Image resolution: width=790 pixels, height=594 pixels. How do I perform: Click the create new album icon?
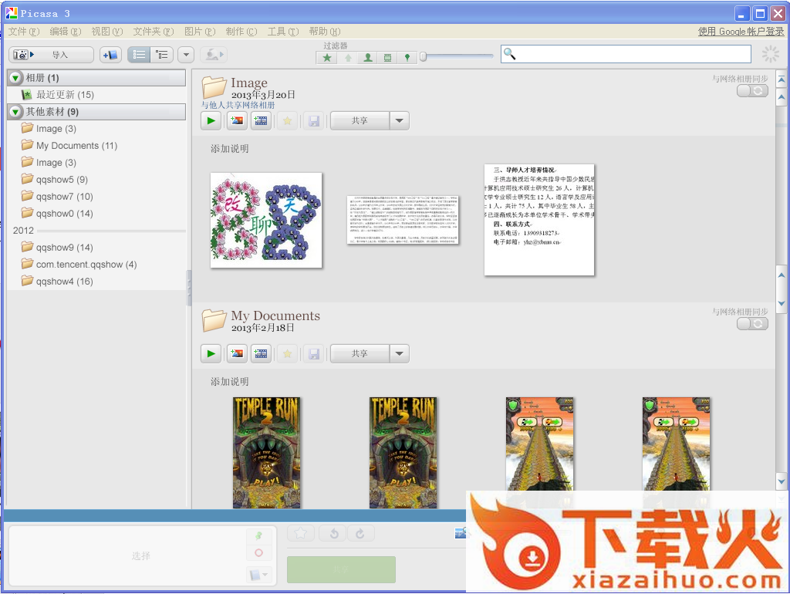[x=110, y=55]
